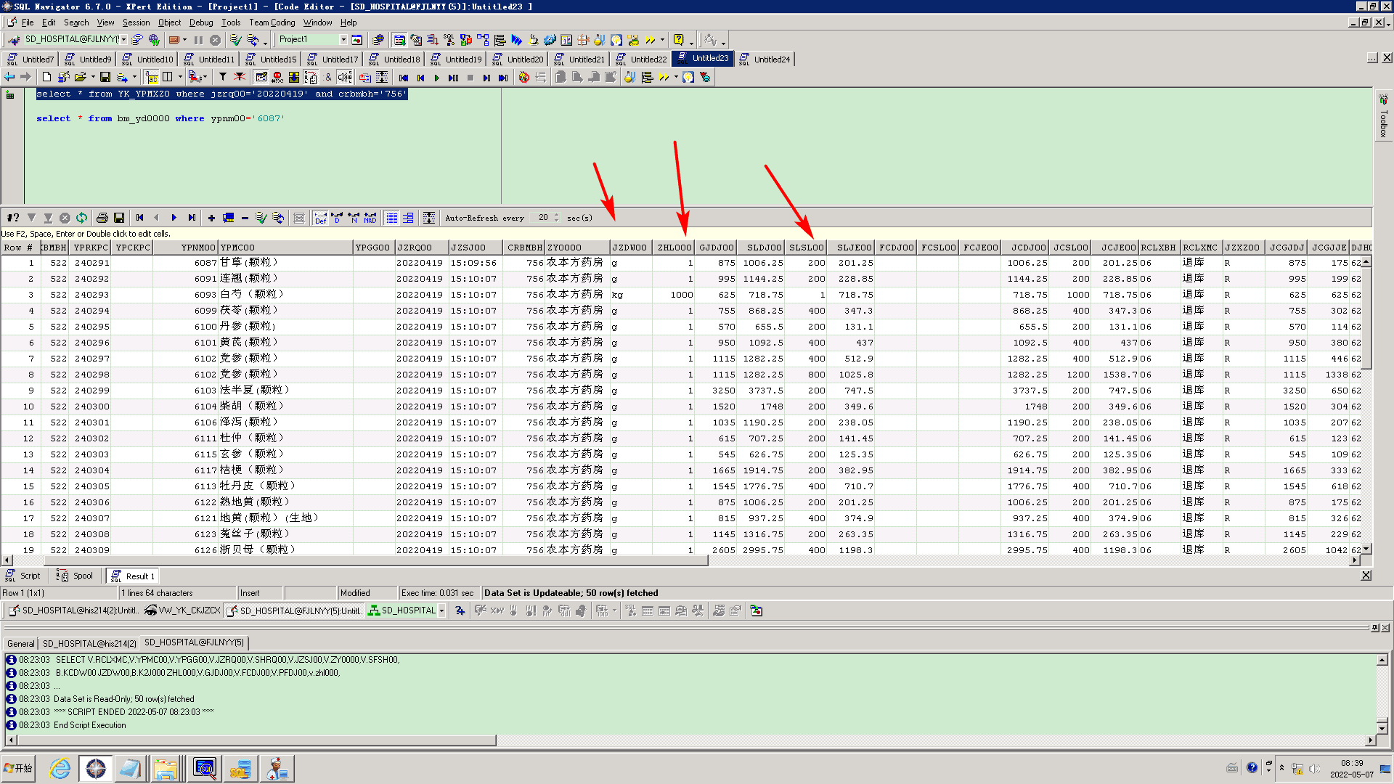
Task: Open the SD_HOSPITAL dropdown in lower toolbar
Action: click(441, 611)
